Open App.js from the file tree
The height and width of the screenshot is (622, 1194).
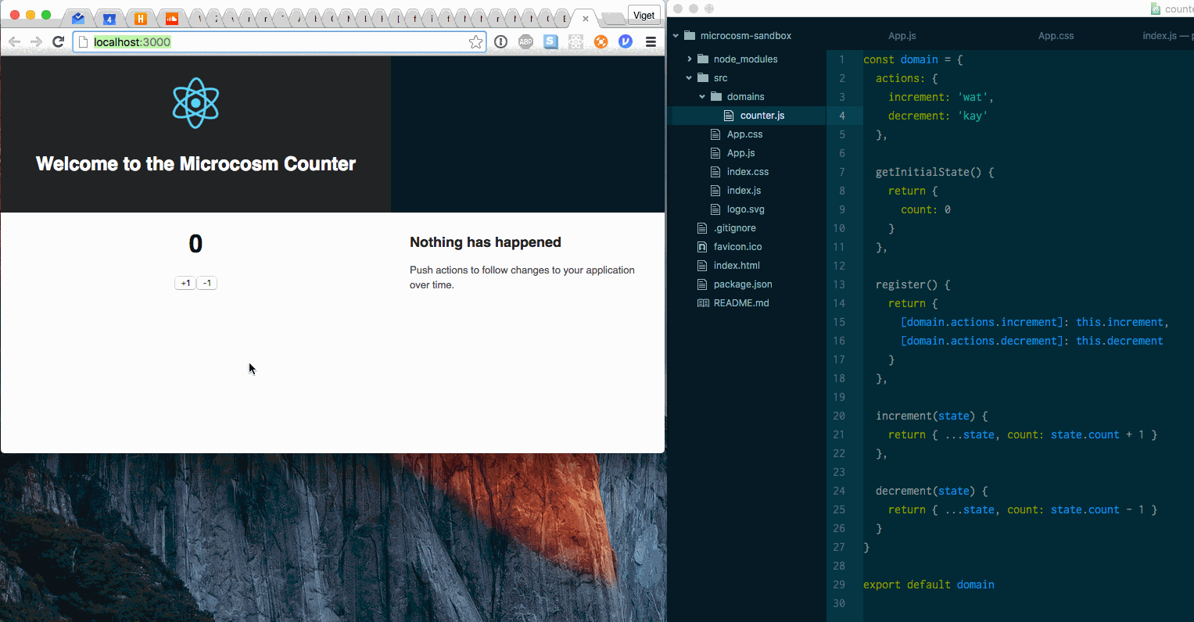pos(740,153)
